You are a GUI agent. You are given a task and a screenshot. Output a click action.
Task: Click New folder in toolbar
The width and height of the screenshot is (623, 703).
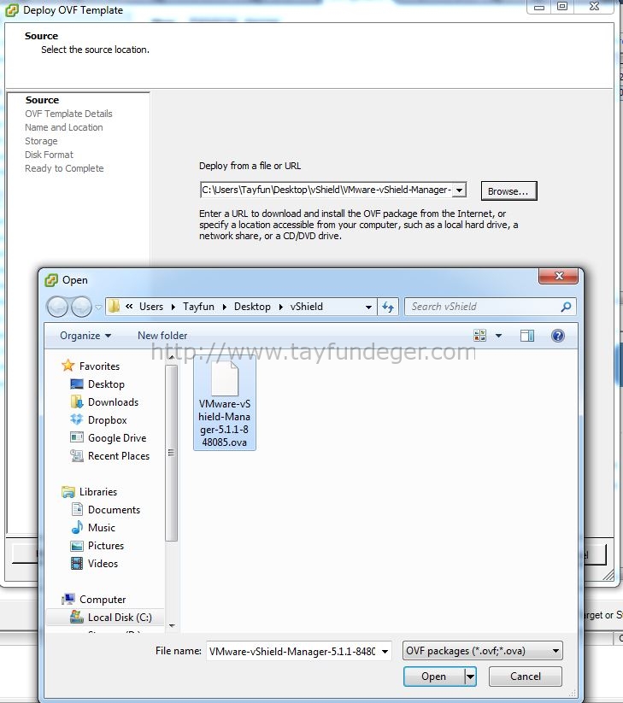pyautogui.click(x=162, y=336)
